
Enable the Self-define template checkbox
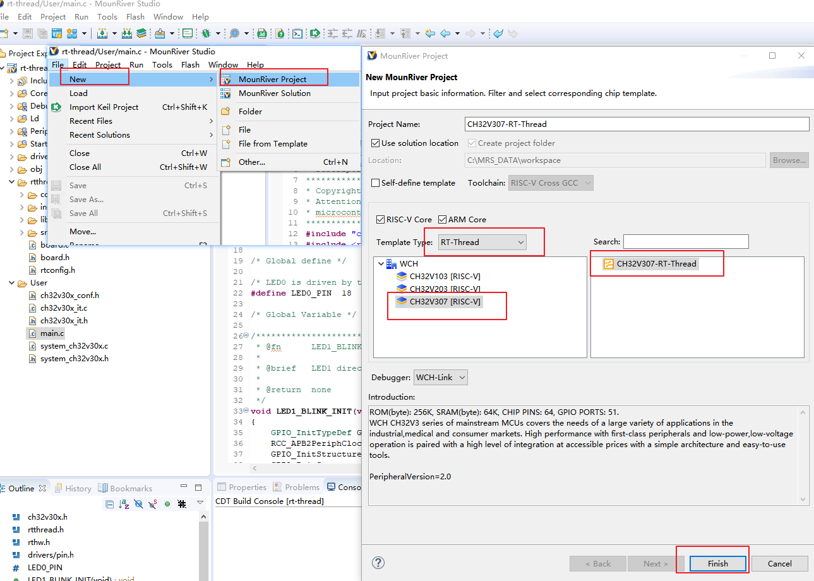pyautogui.click(x=376, y=183)
